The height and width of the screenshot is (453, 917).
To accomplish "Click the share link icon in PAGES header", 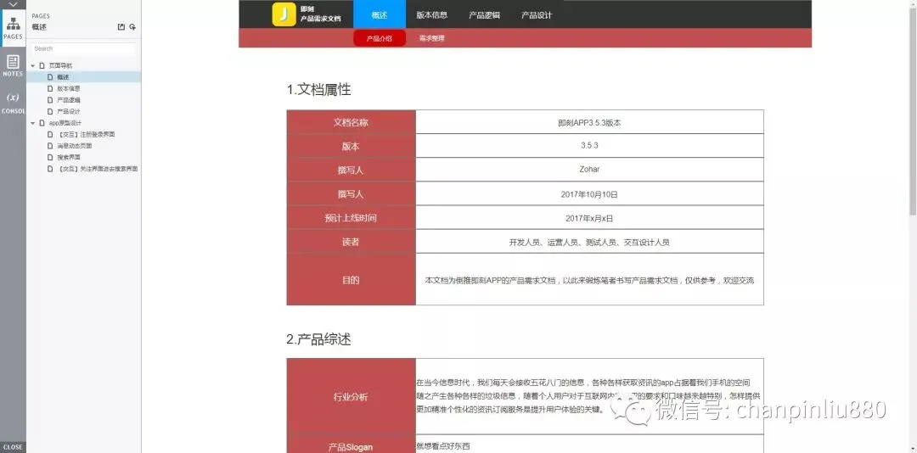I will [x=132, y=27].
